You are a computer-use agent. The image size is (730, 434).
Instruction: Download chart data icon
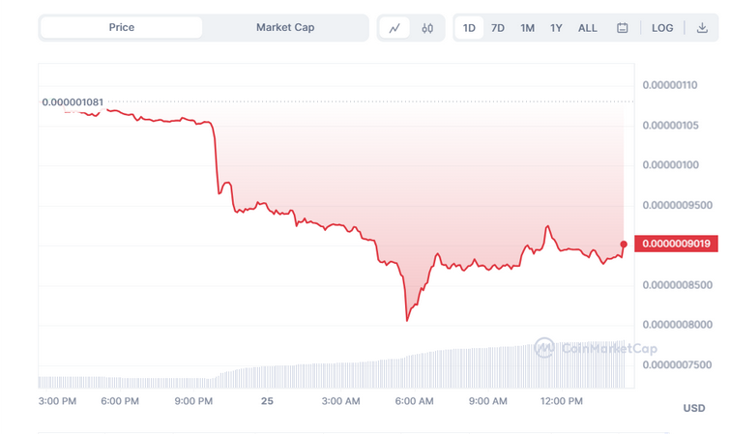pos(702,28)
